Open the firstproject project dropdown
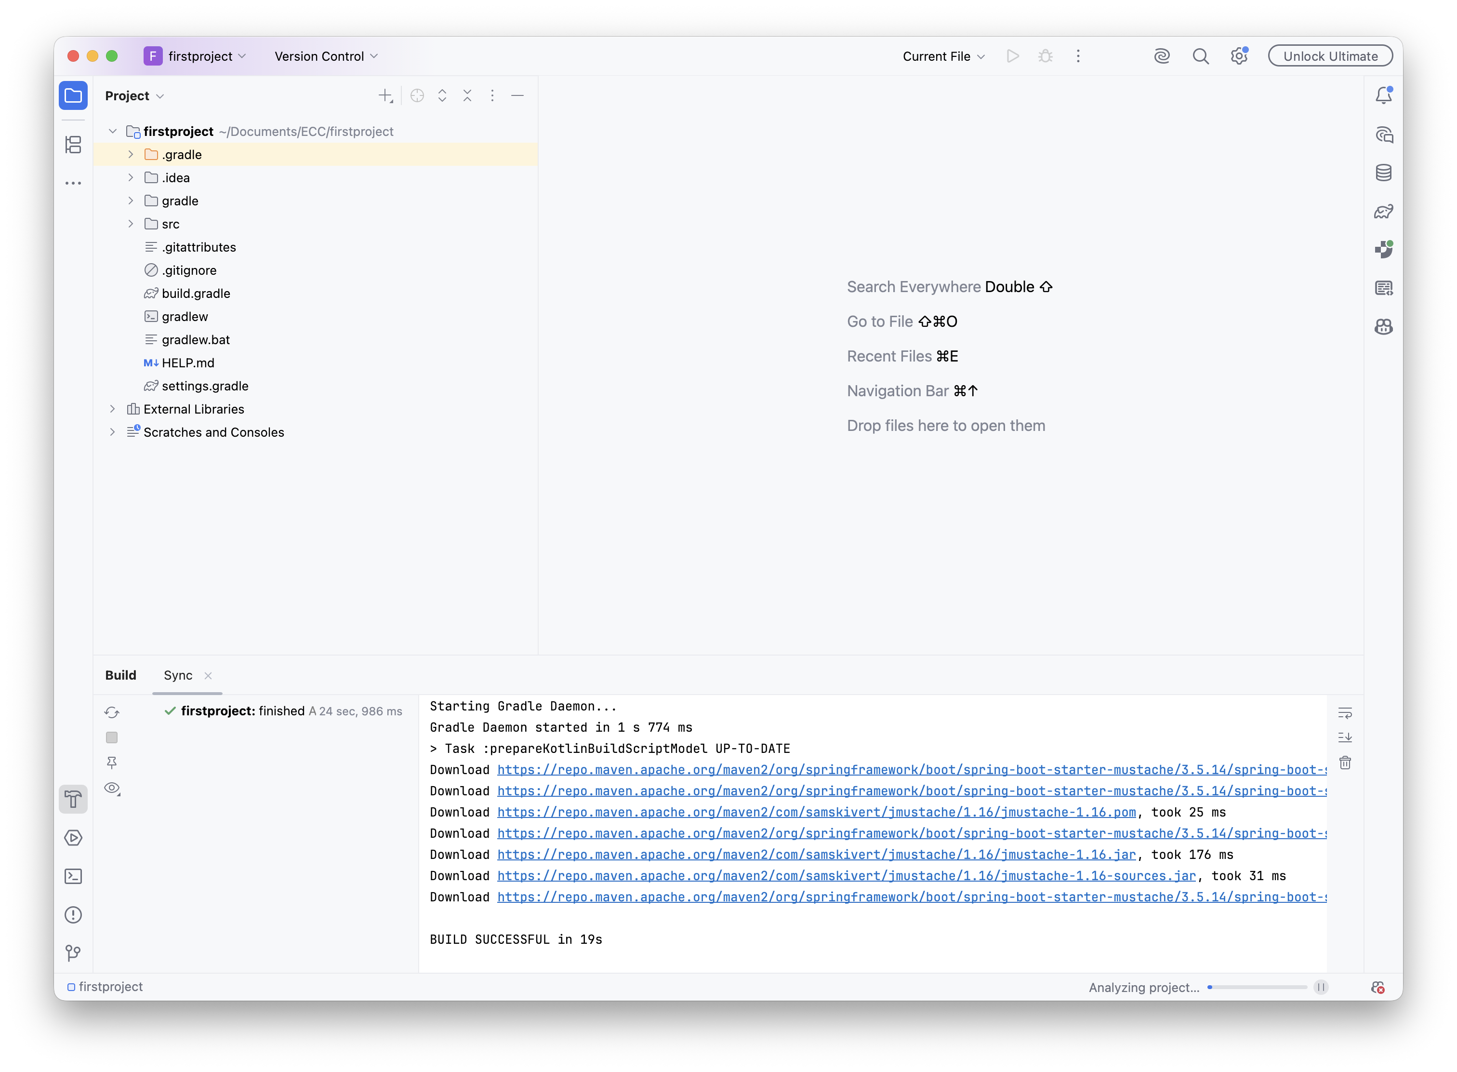The width and height of the screenshot is (1457, 1072). (x=195, y=56)
